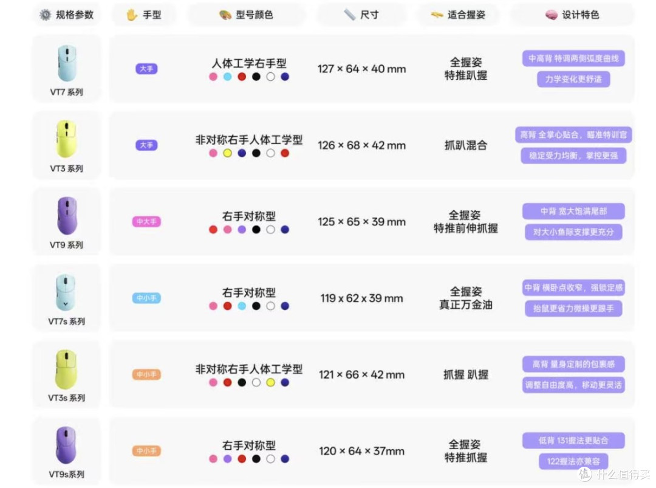Click 右手对称型 in the VT9 row
Viewport: 656px width, 488px height.
click(249, 216)
